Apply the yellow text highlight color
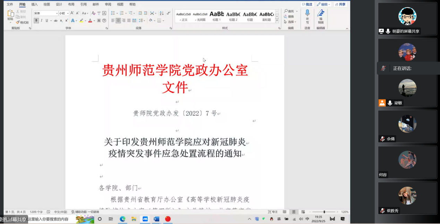Screen dimensions: 440x224 click(x=81, y=21)
